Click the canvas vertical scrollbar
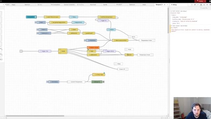Image resolution: width=211 pixels, height=119 pixels. [x=168, y=20]
